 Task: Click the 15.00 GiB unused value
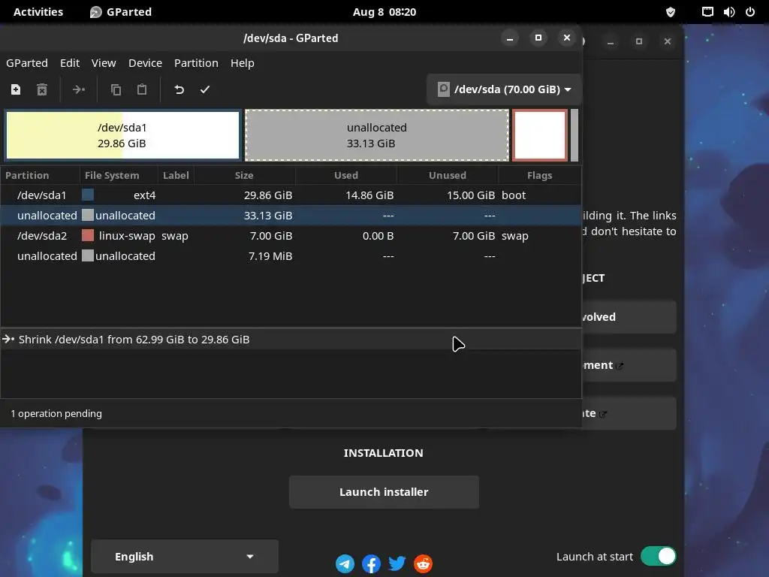click(x=471, y=195)
